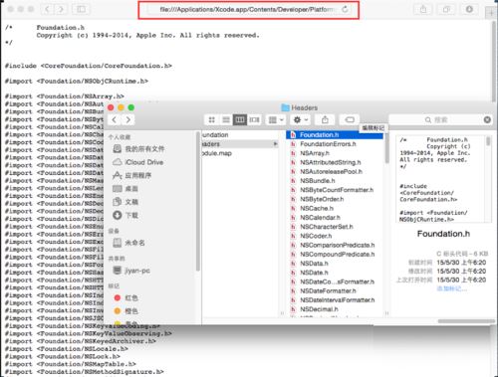Select NSCache.h file

point(336,208)
